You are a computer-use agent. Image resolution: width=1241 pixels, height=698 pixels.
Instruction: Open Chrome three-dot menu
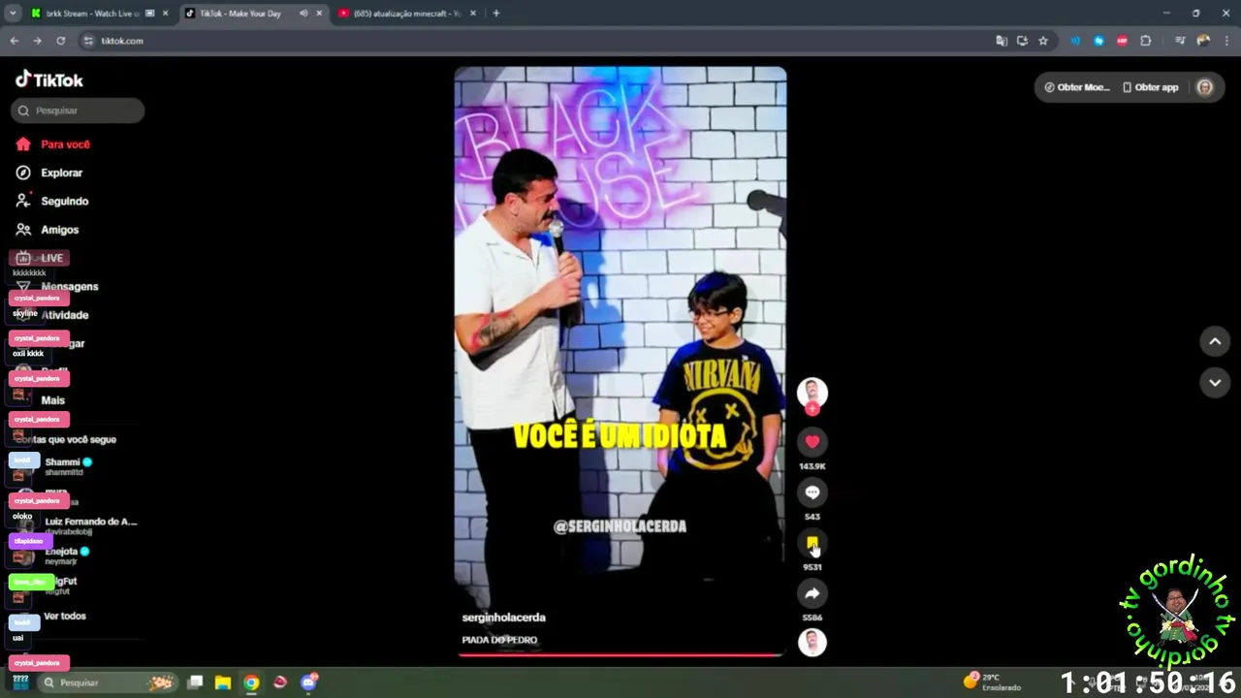[x=1226, y=41]
